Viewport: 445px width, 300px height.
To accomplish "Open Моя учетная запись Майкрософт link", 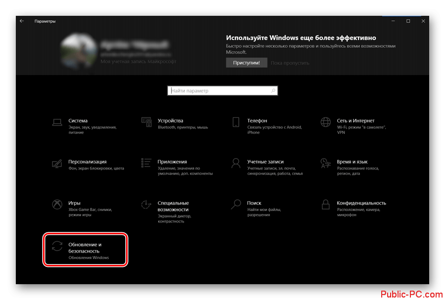I will tap(138, 61).
